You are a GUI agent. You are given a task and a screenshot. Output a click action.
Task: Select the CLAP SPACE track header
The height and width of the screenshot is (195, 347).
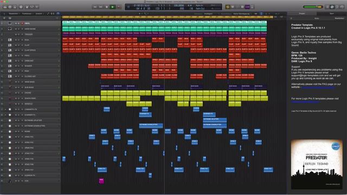(x=30, y=50)
